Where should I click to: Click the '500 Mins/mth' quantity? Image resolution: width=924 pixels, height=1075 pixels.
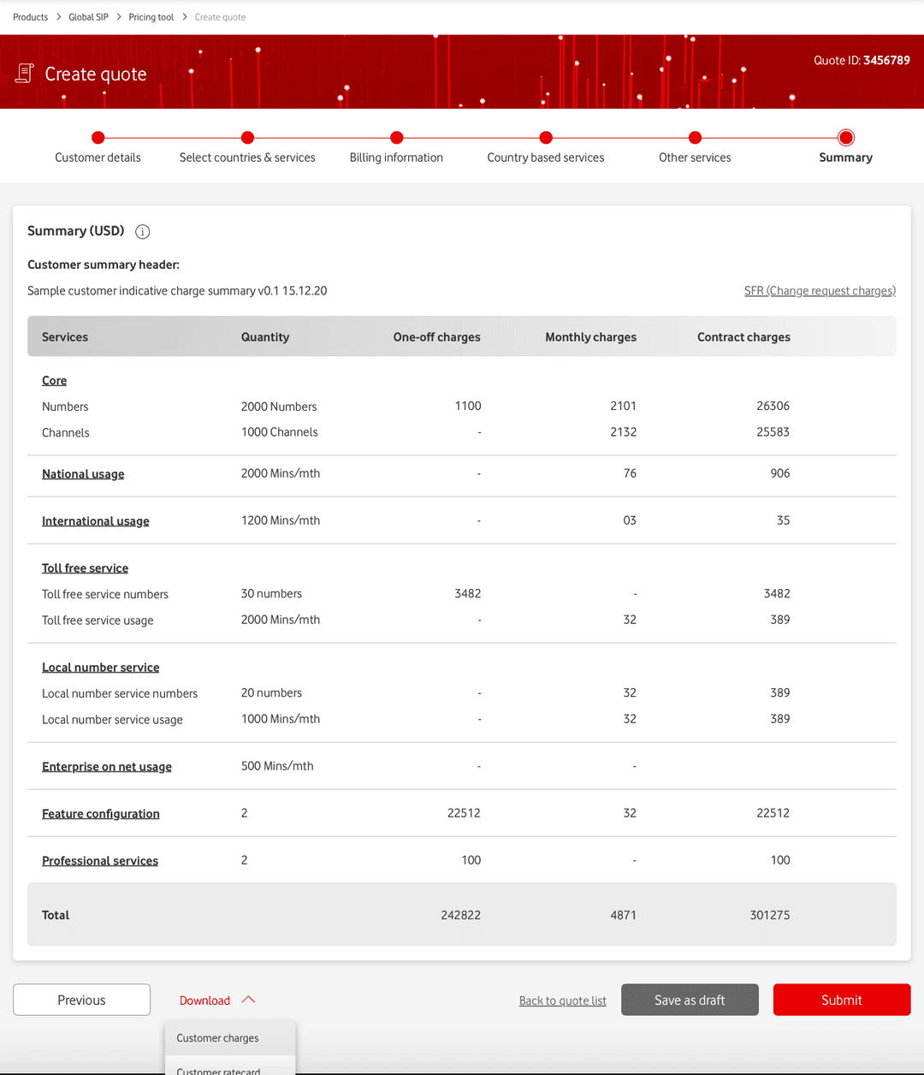[277, 766]
